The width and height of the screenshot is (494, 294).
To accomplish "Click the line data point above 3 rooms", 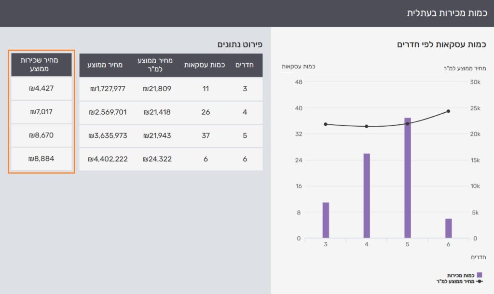I will (326, 124).
